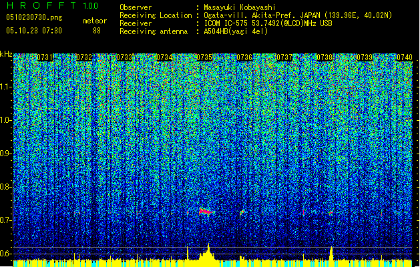This screenshot has width=420, height=267.
Task: Click the faint red echo near 0738
Action: (331, 213)
